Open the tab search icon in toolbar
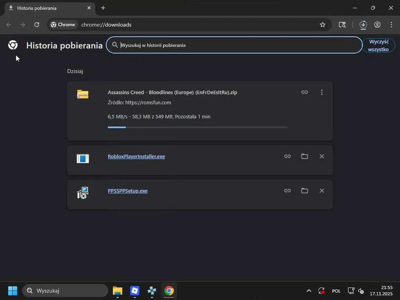 click(x=342, y=25)
